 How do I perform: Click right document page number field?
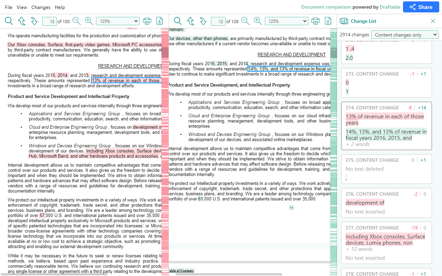(218, 21)
